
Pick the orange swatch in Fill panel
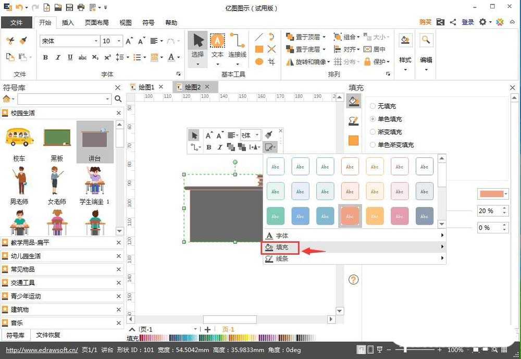354,141
